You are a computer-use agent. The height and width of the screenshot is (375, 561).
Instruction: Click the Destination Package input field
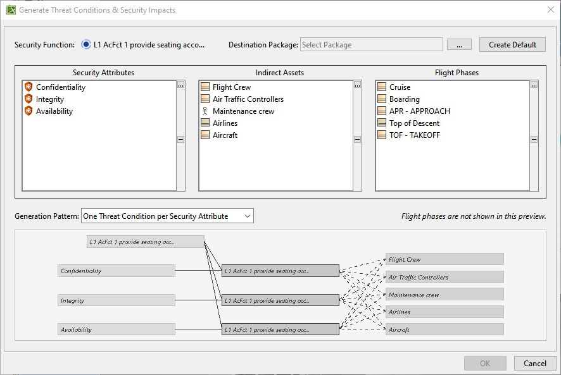(371, 45)
